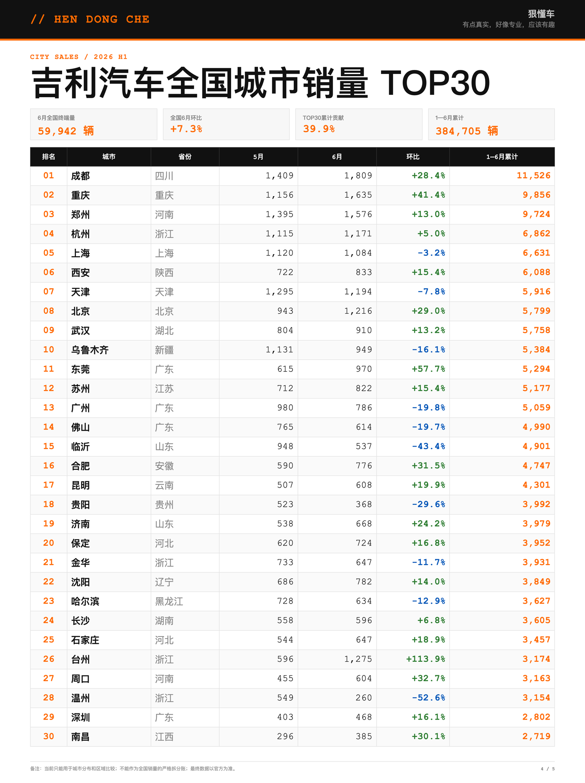Click the HEN DONG CHE header logo text
The width and height of the screenshot is (585, 783).
(90, 19)
